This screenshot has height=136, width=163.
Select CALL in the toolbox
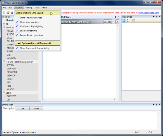coord(9,38)
